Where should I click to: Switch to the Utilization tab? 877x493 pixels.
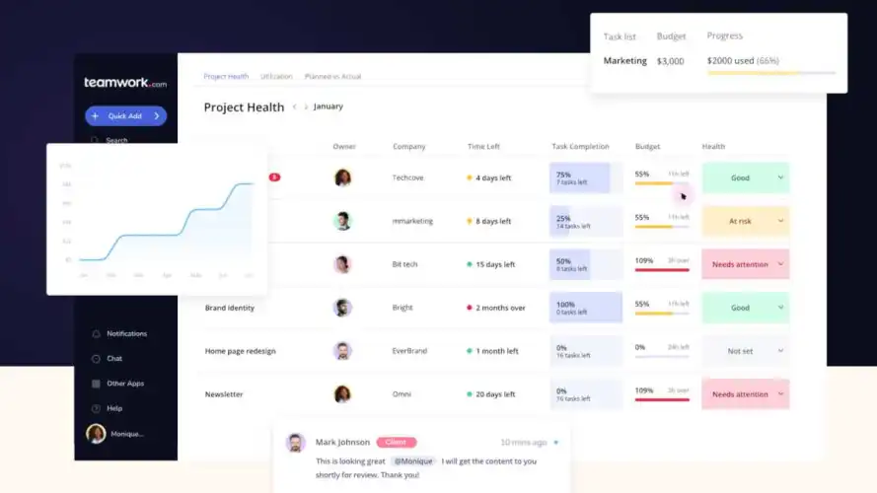pos(276,77)
